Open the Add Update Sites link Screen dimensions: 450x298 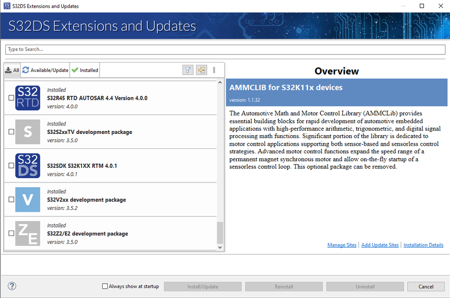[380, 245]
